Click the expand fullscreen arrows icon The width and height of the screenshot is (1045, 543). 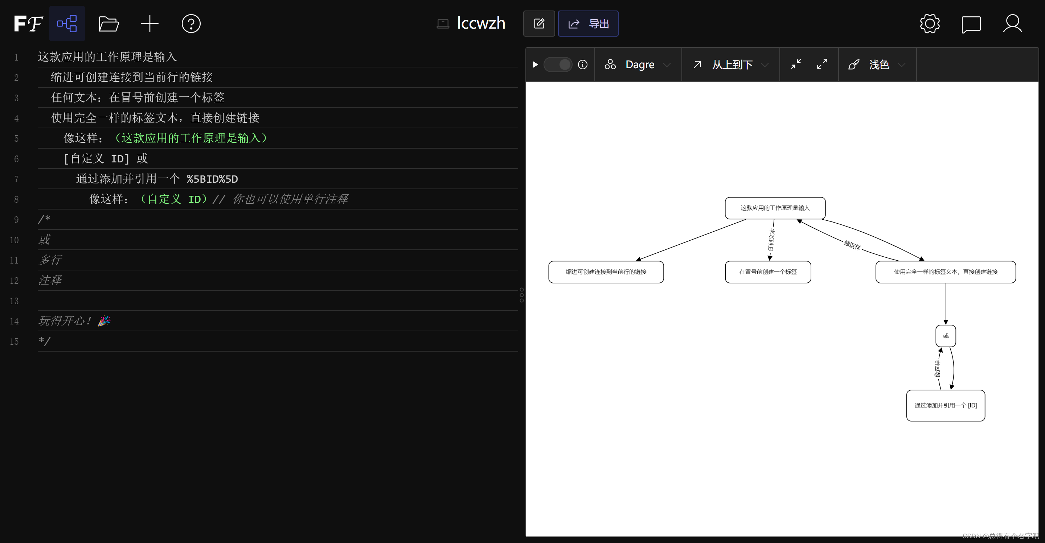822,64
